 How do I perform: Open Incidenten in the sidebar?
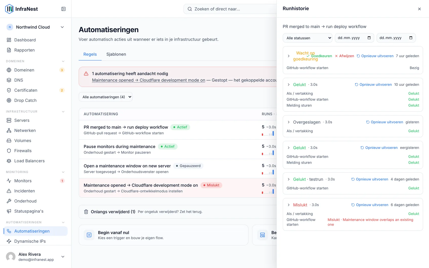[x=36, y=191]
